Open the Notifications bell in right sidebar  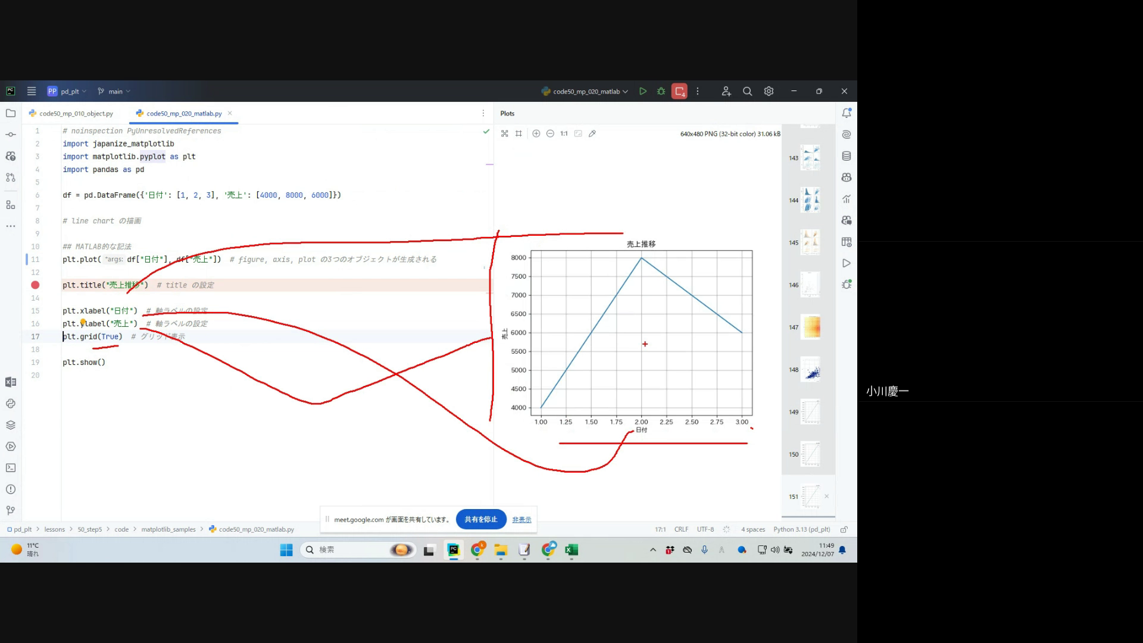847,113
